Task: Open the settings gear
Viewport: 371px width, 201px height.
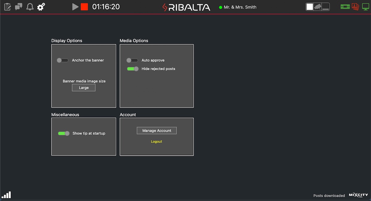Action: (41, 6)
